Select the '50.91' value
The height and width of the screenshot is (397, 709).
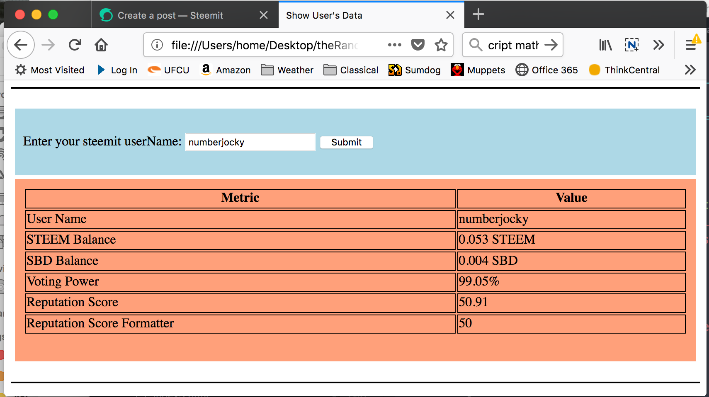click(x=571, y=303)
